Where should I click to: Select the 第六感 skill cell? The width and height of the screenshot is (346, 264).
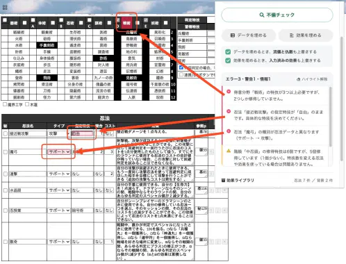pyautogui.click(x=75, y=97)
